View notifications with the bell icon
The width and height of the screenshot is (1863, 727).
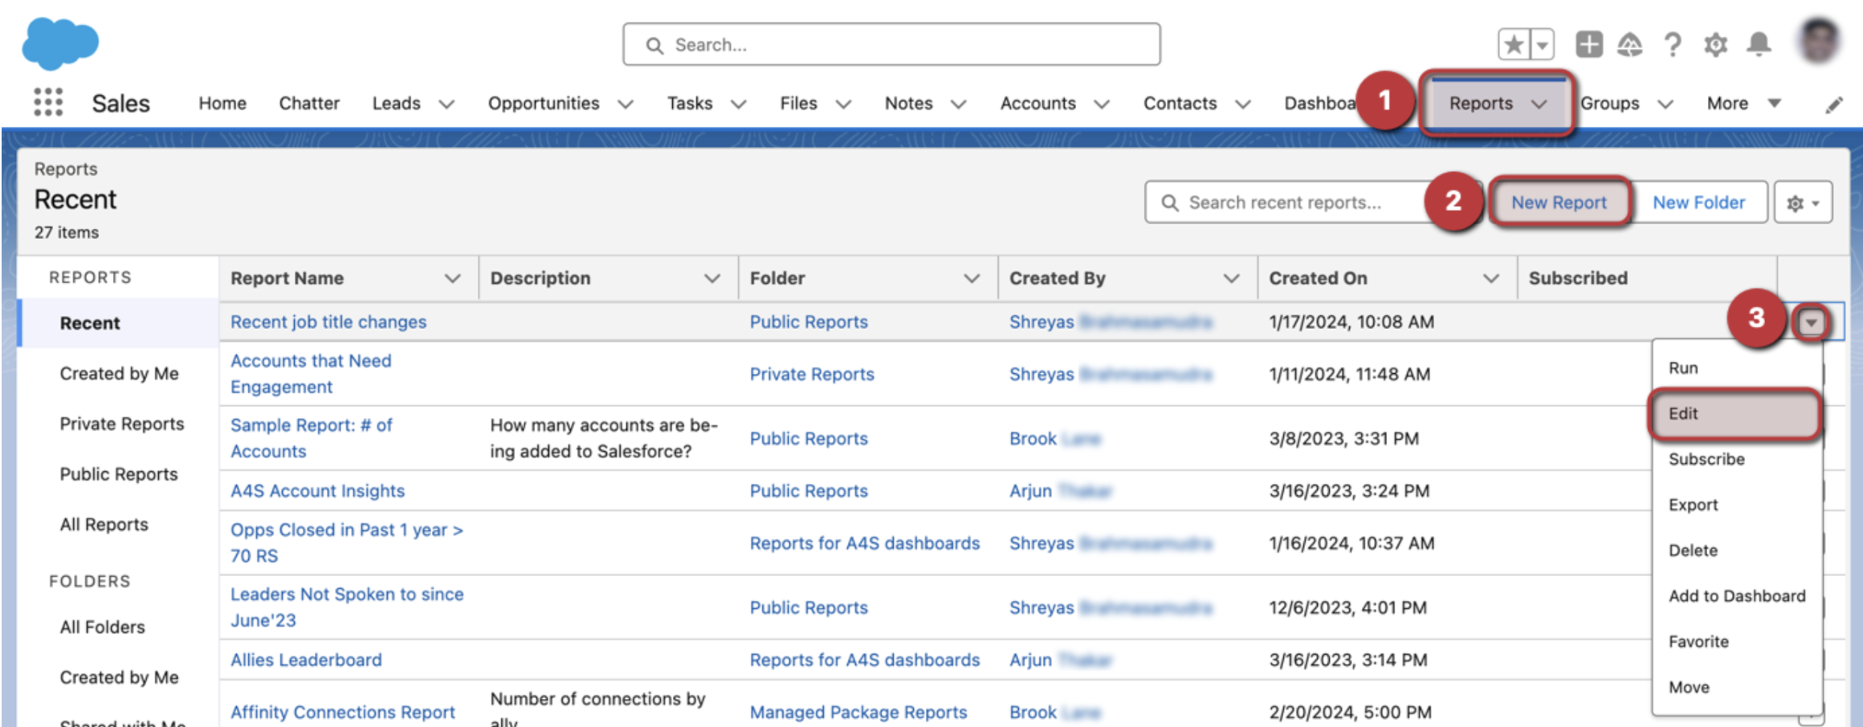(x=1759, y=45)
